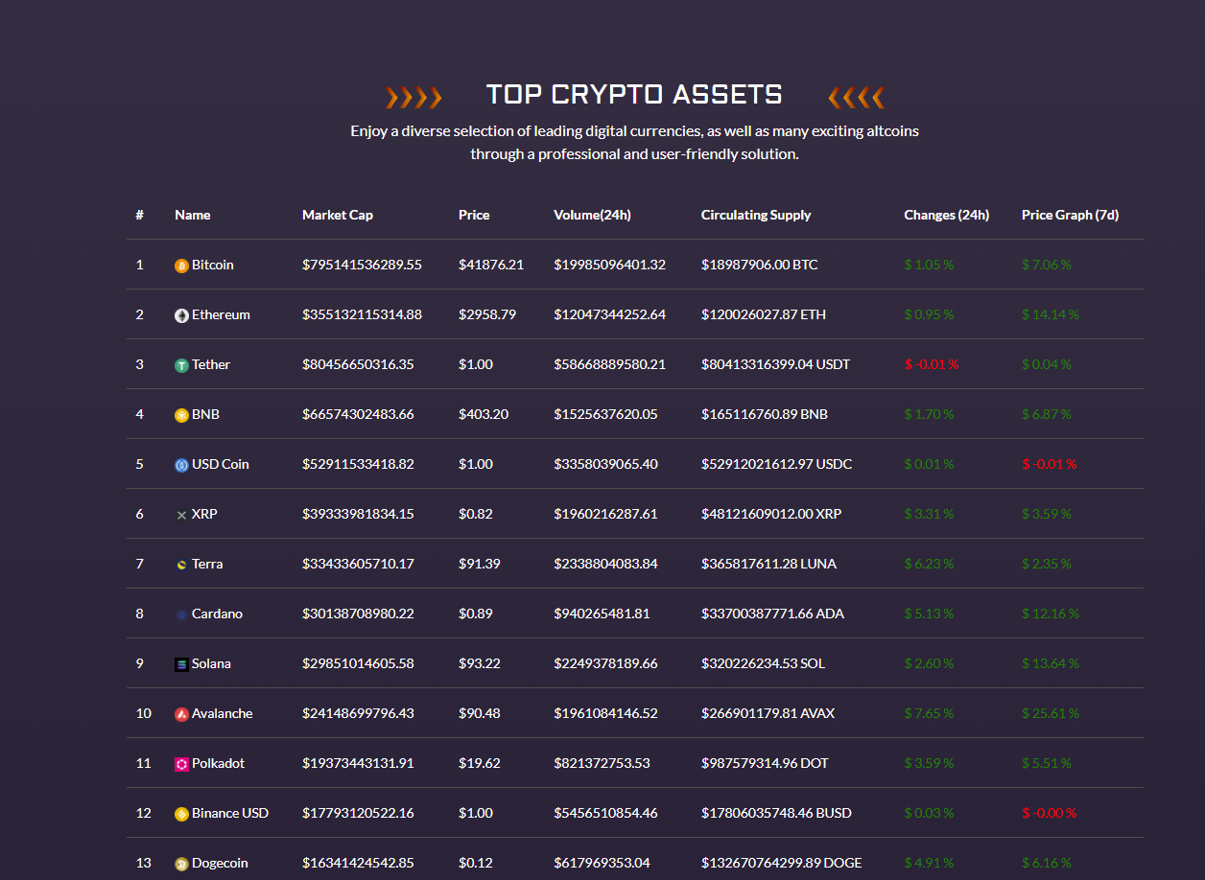Click the Avalanche coin icon
This screenshot has height=880, width=1205.
pyautogui.click(x=181, y=714)
